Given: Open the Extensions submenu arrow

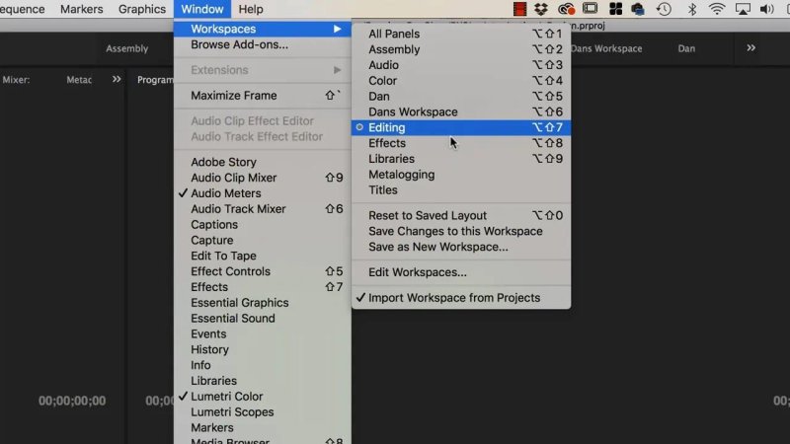Looking at the screenshot, I should pyautogui.click(x=337, y=70).
